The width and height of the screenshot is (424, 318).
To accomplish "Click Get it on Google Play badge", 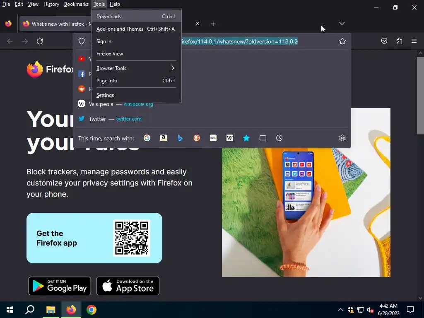I will pos(60,286).
